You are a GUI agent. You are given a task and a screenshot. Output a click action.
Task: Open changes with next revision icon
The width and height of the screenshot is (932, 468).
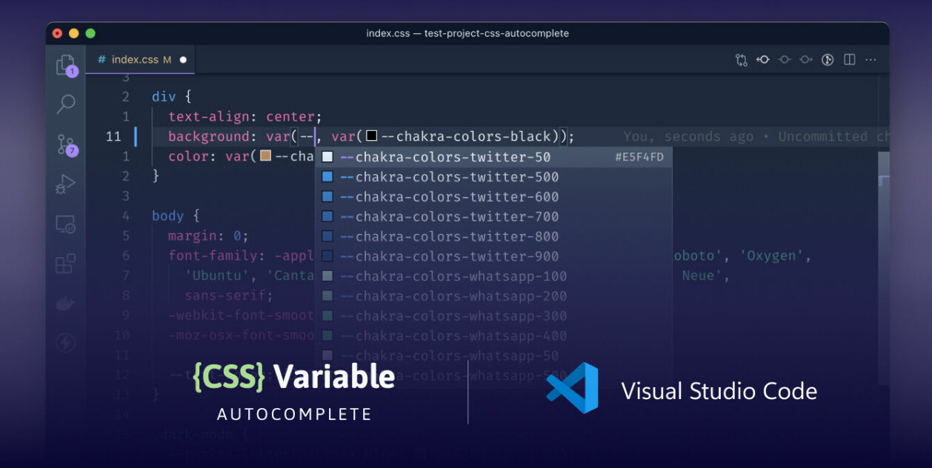tap(806, 60)
